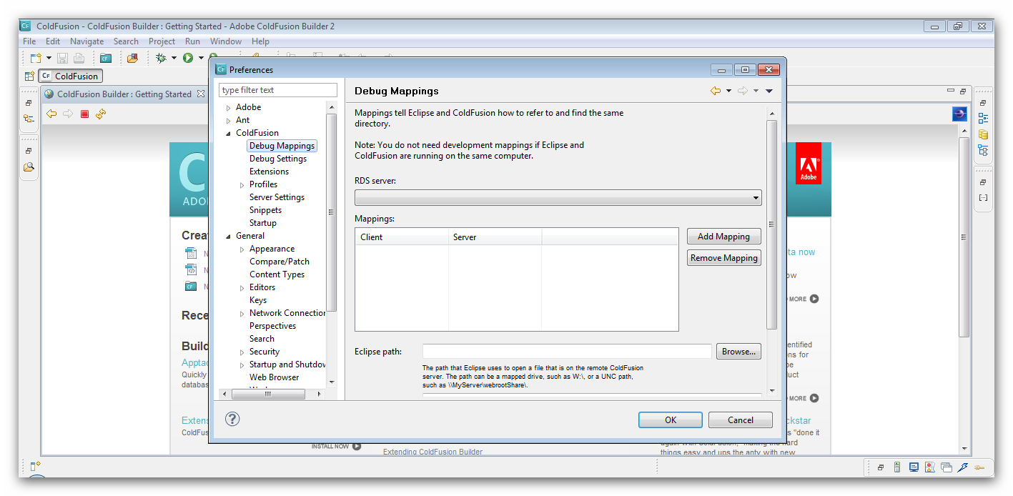This screenshot has width=1013, height=496.
Task: Click the green Run play icon
Action: coord(188,58)
